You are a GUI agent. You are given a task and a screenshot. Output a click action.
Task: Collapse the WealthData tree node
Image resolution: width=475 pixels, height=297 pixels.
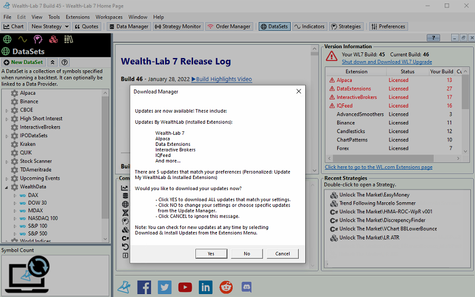[7, 187]
